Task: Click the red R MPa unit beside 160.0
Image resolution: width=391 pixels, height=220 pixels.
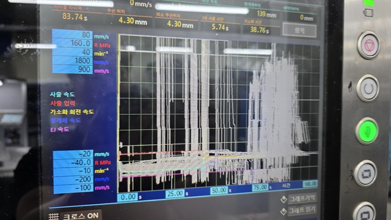Action: [102, 45]
